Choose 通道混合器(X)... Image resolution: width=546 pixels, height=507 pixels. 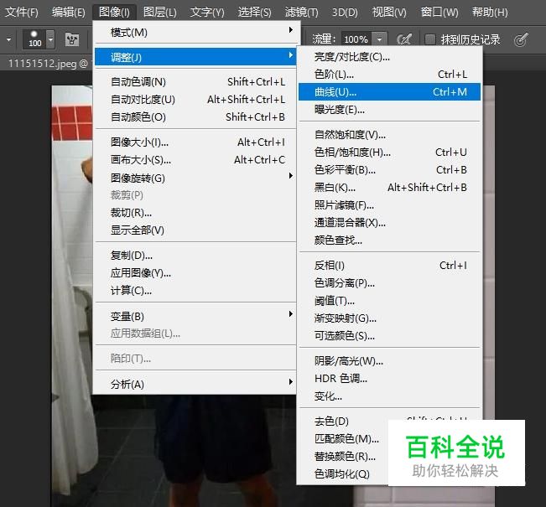pos(389,222)
